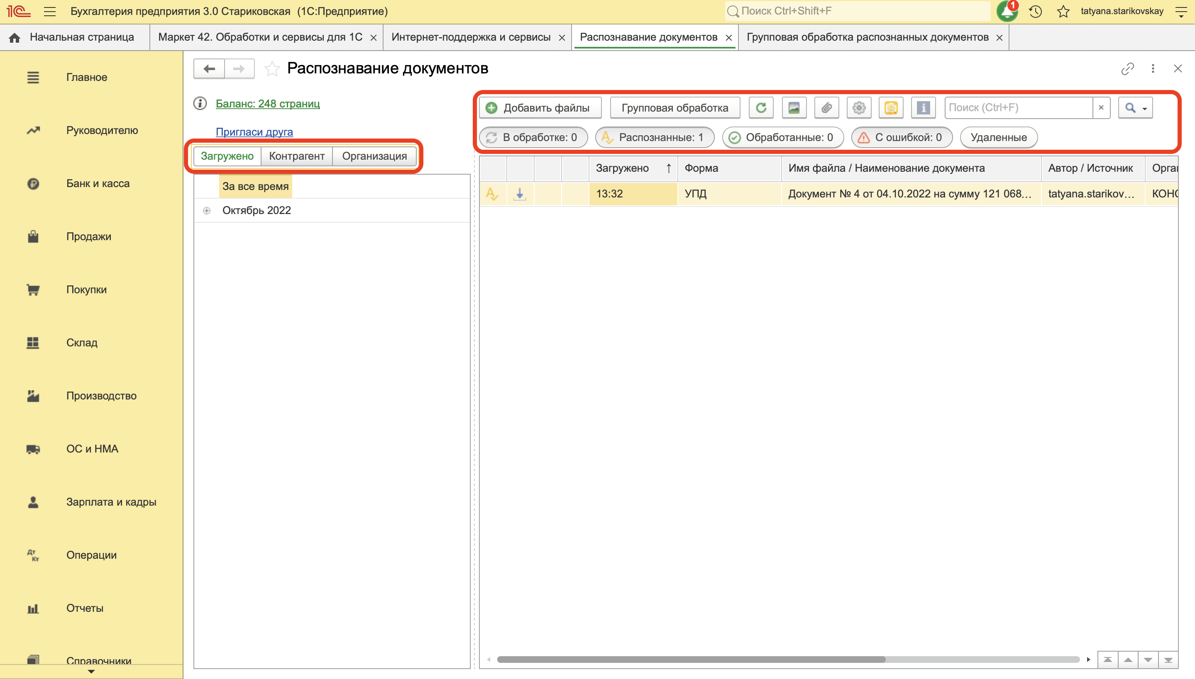Click the 'Добавить файлы' button
Image resolution: width=1195 pixels, height=679 pixels.
[x=540, y=108]
